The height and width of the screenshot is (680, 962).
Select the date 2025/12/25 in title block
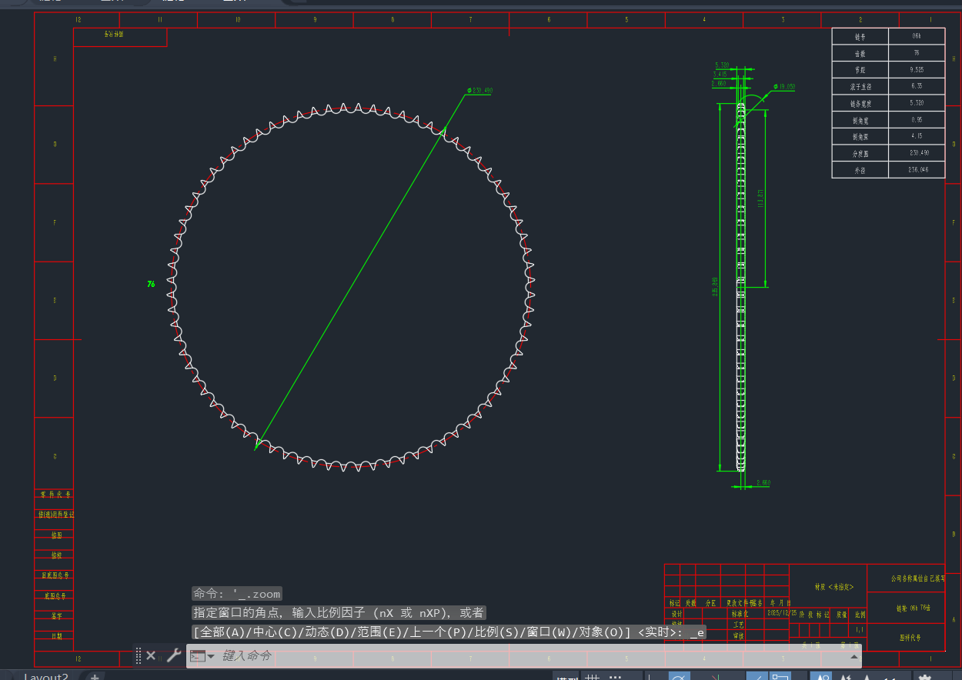click(782, 613)
